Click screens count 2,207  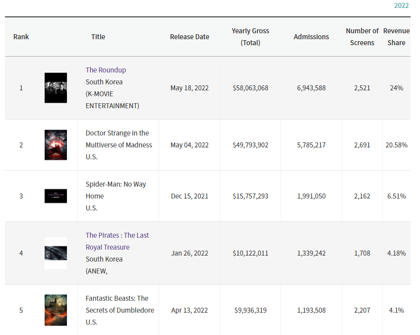click(x=362, y=310)
